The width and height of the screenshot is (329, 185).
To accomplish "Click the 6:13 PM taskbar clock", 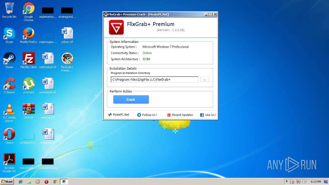I will point(316,182).
